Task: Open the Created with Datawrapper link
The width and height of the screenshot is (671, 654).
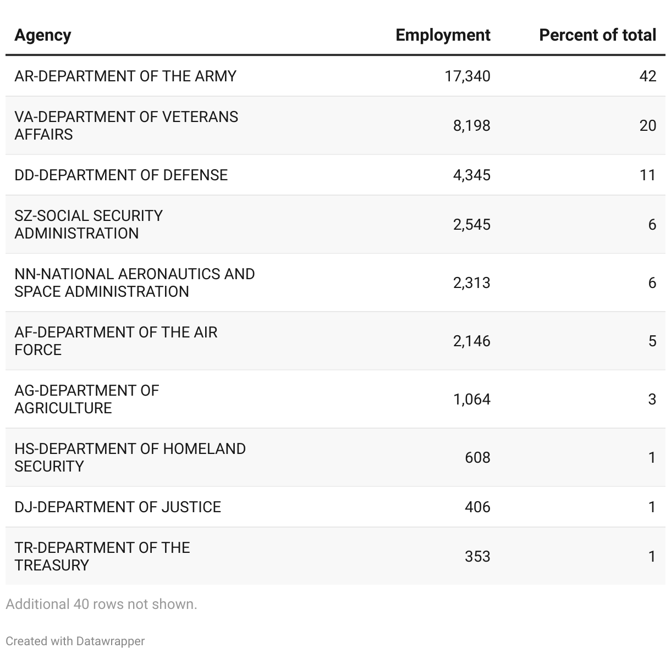Action: click(75, 641)
